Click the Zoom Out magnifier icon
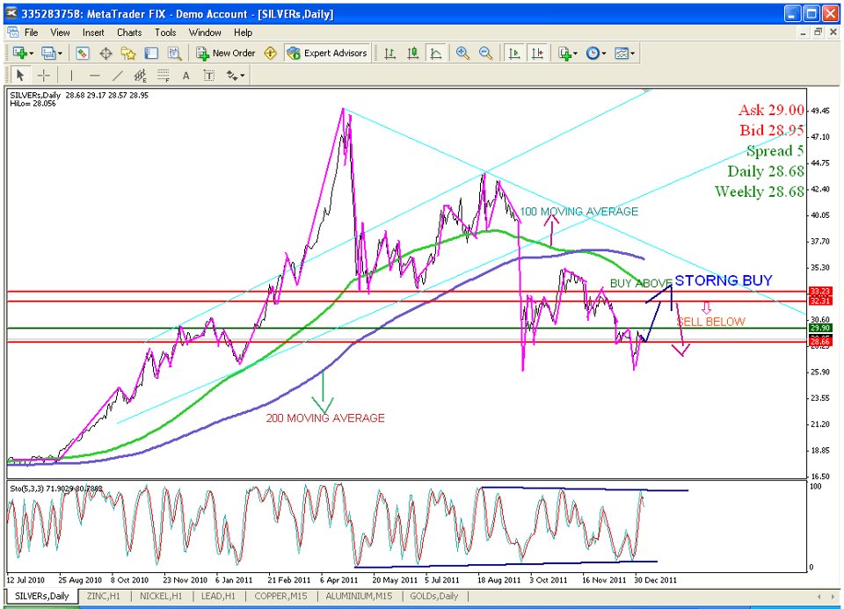This screenshot has width=844, height=609. pyautogui.click(x=485, y=54)
